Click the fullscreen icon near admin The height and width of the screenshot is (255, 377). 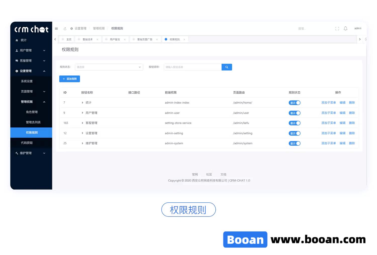[337, 28]
